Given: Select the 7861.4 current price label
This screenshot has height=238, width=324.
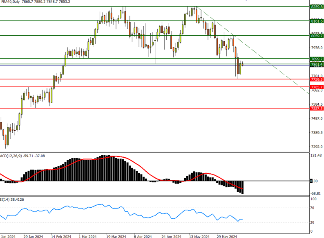Looking at the screenshot, I should coord(317,64).
